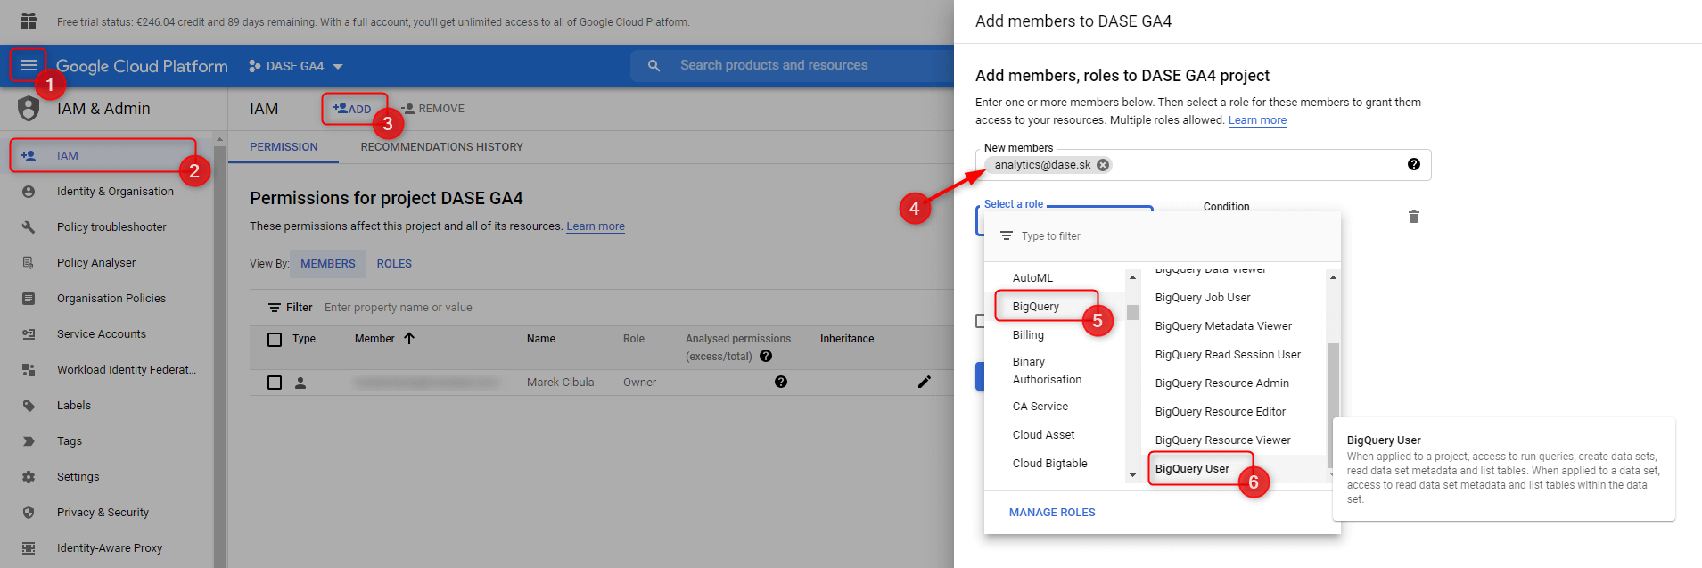This screenshot has width=1702, height=568.
Task: Click the Identity-Aware Proxy icon
Action: click(29, 548)
